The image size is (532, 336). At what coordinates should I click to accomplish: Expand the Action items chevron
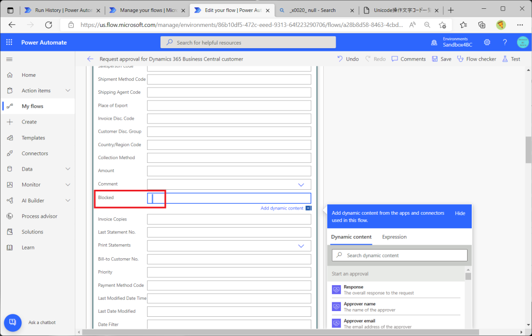point(68,90)
